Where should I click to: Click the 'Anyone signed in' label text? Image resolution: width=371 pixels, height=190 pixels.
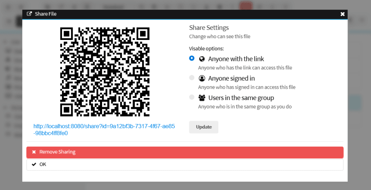(x=231, y=78)
